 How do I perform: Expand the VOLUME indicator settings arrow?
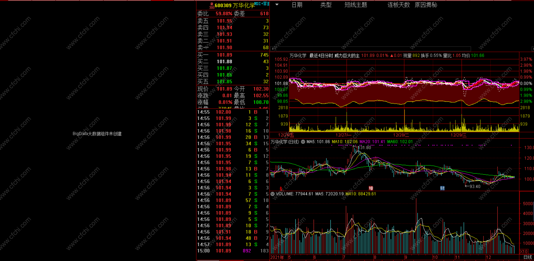tap(273, 194)
